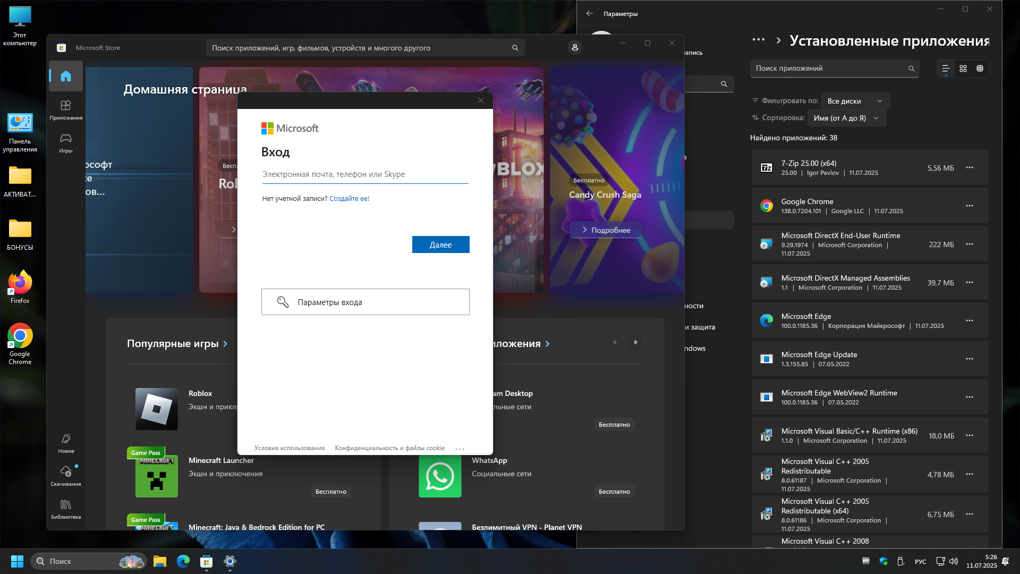Open Home page in Microsoft Store sidebar
Image resolution: width=1020 pixels, height=574 pixels.
[x=66, y=76]
